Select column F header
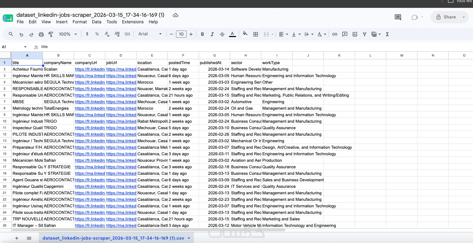This screenshot has height=243, width=473. (183, 55)
